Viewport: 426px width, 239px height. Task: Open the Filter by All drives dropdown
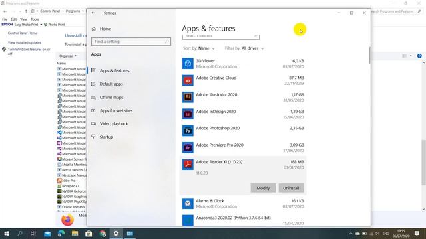coord(244,48)
